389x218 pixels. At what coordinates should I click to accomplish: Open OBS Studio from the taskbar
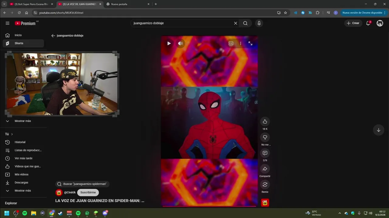click(x=16, y=213)
